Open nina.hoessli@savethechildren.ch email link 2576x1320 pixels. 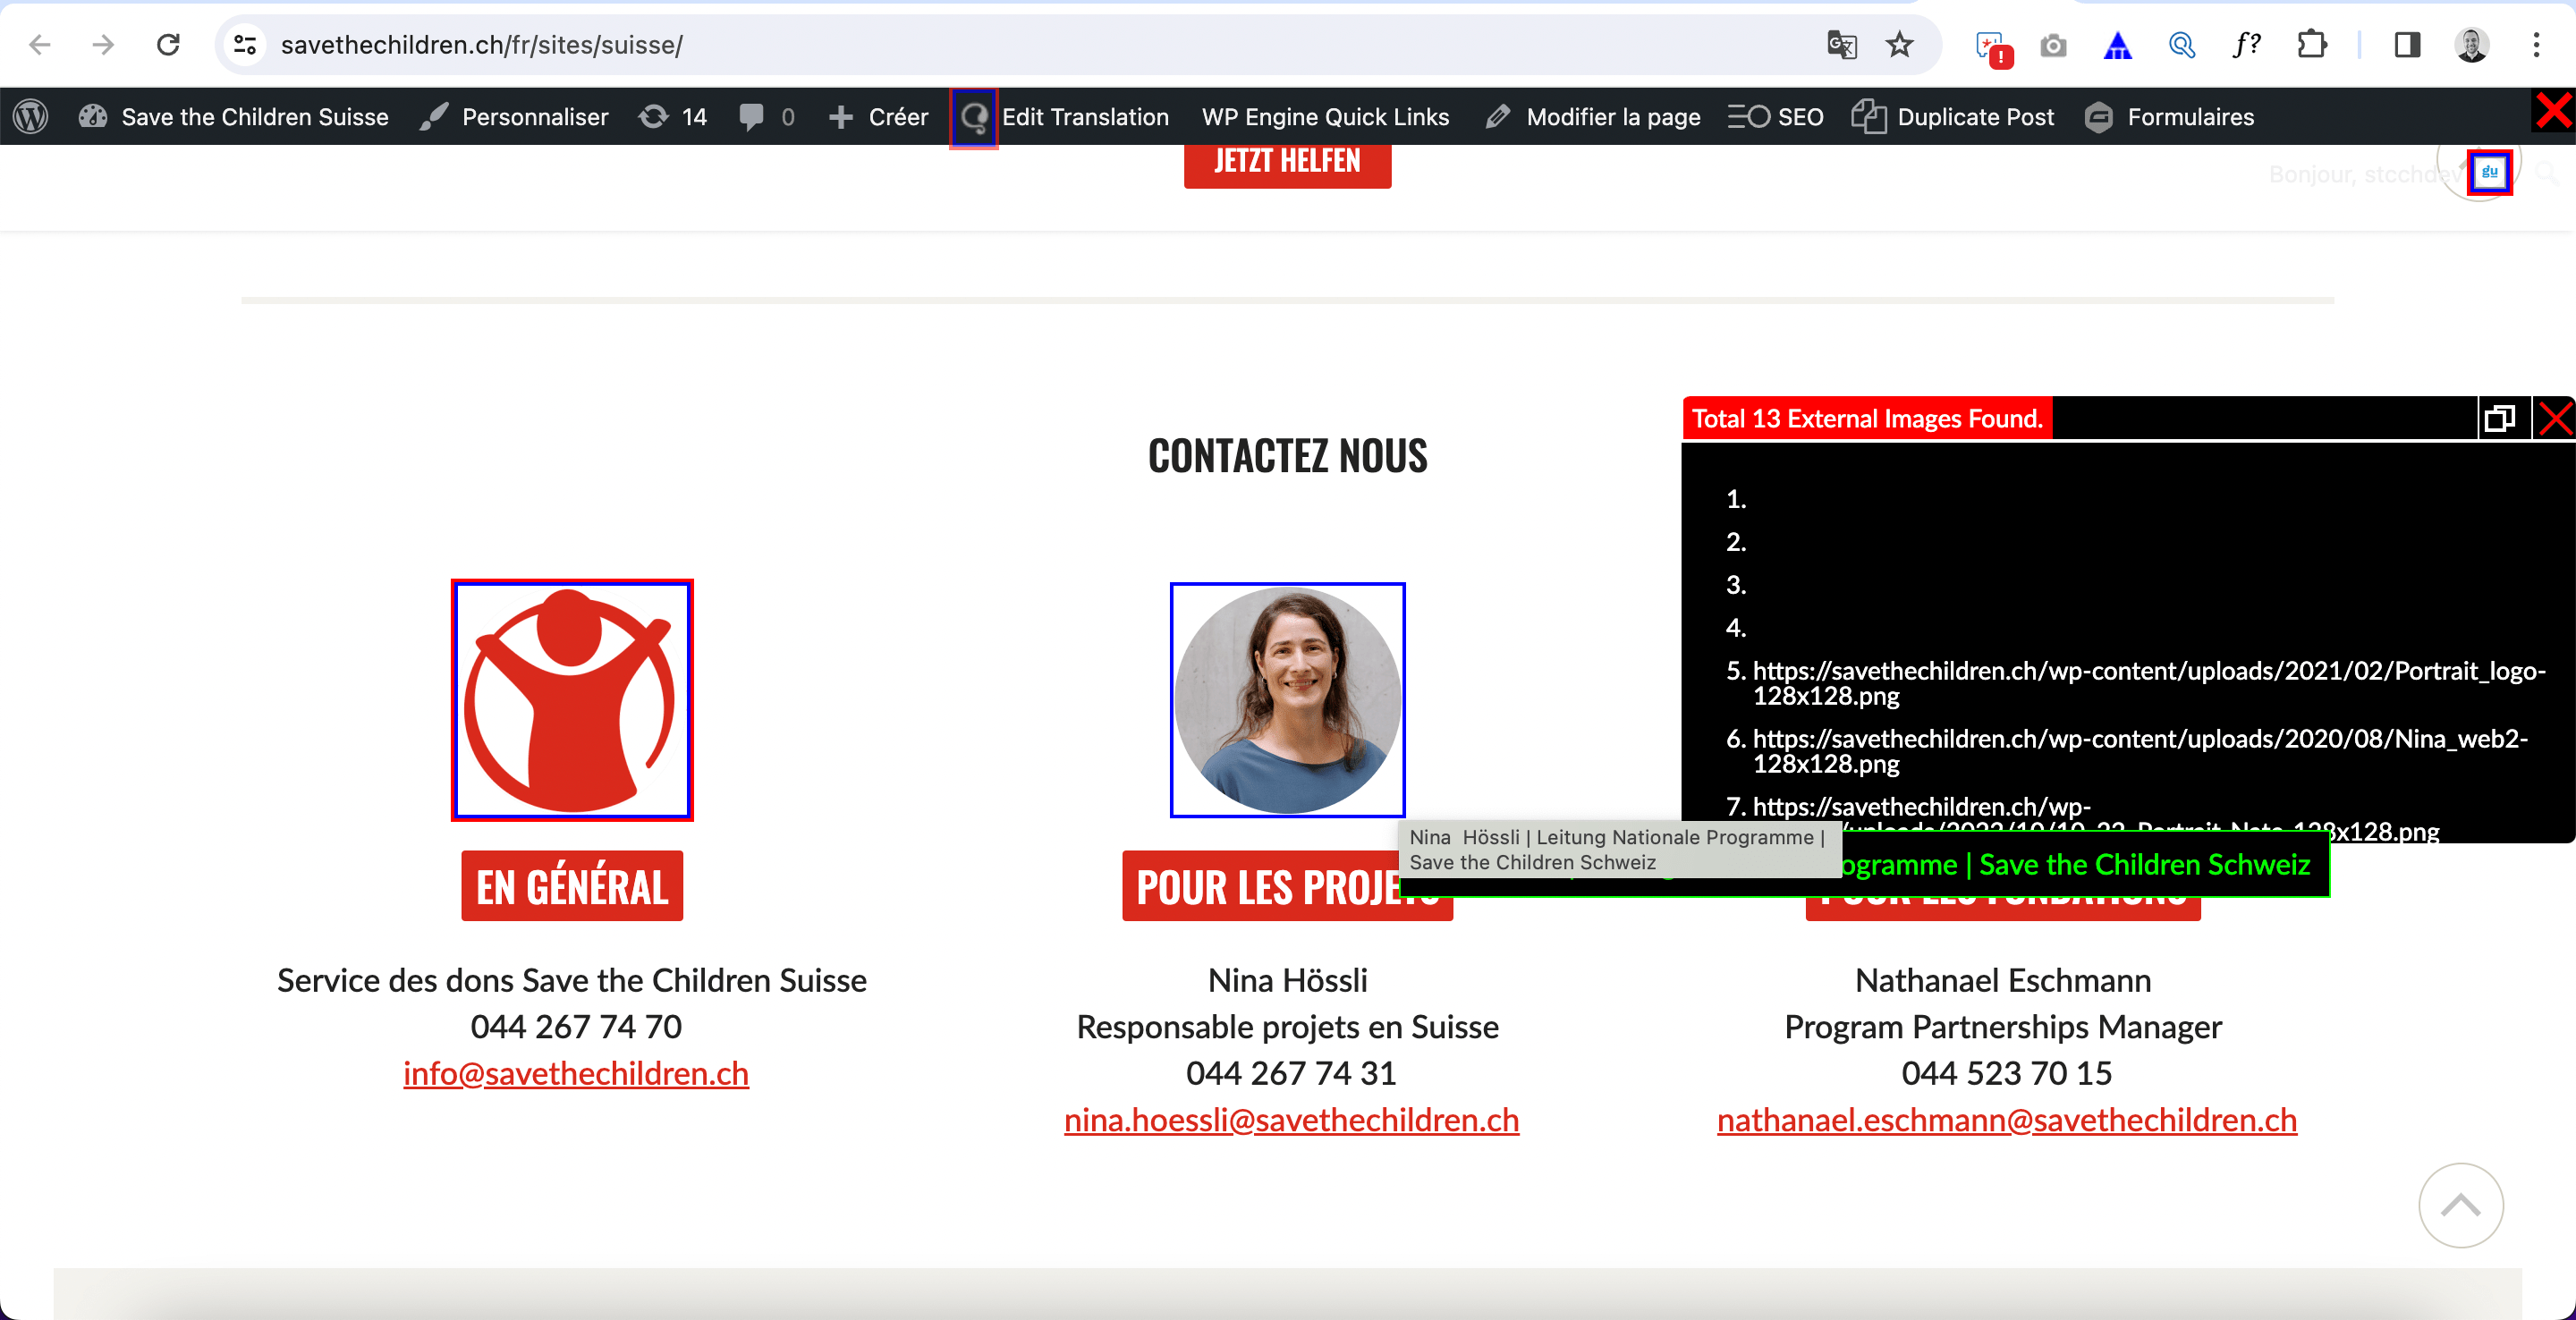pos(1291,1120)
